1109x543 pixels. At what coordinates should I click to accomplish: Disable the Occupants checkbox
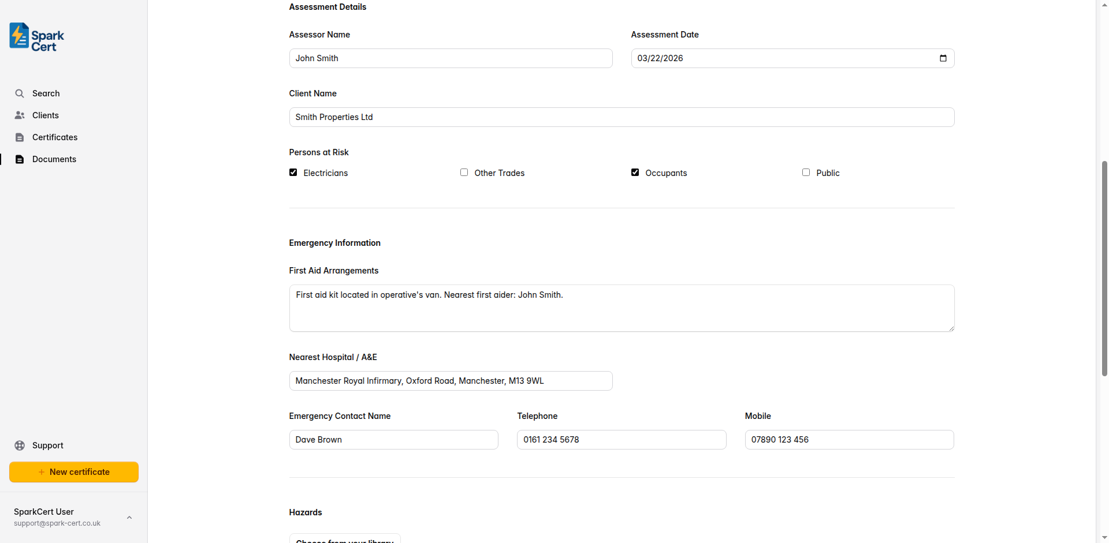tap(635, 172)
